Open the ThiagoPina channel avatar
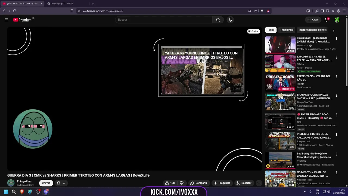Viewport: 348px width, 196px height. pyautogui.click(x=11, y=183)
